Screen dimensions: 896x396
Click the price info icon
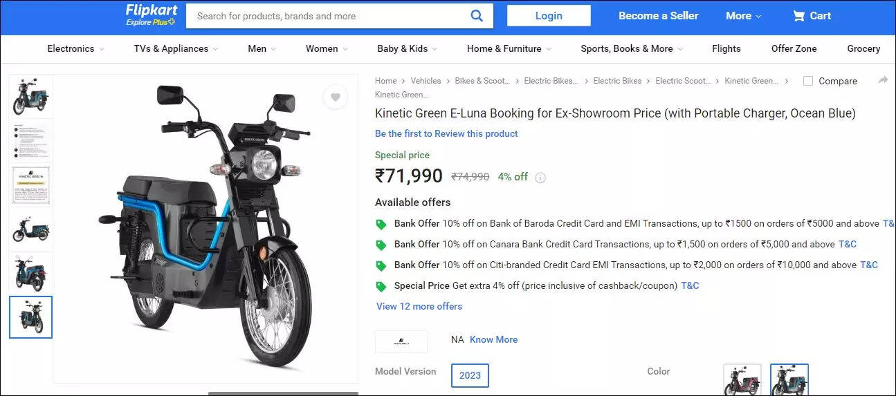tap(540, 178)
